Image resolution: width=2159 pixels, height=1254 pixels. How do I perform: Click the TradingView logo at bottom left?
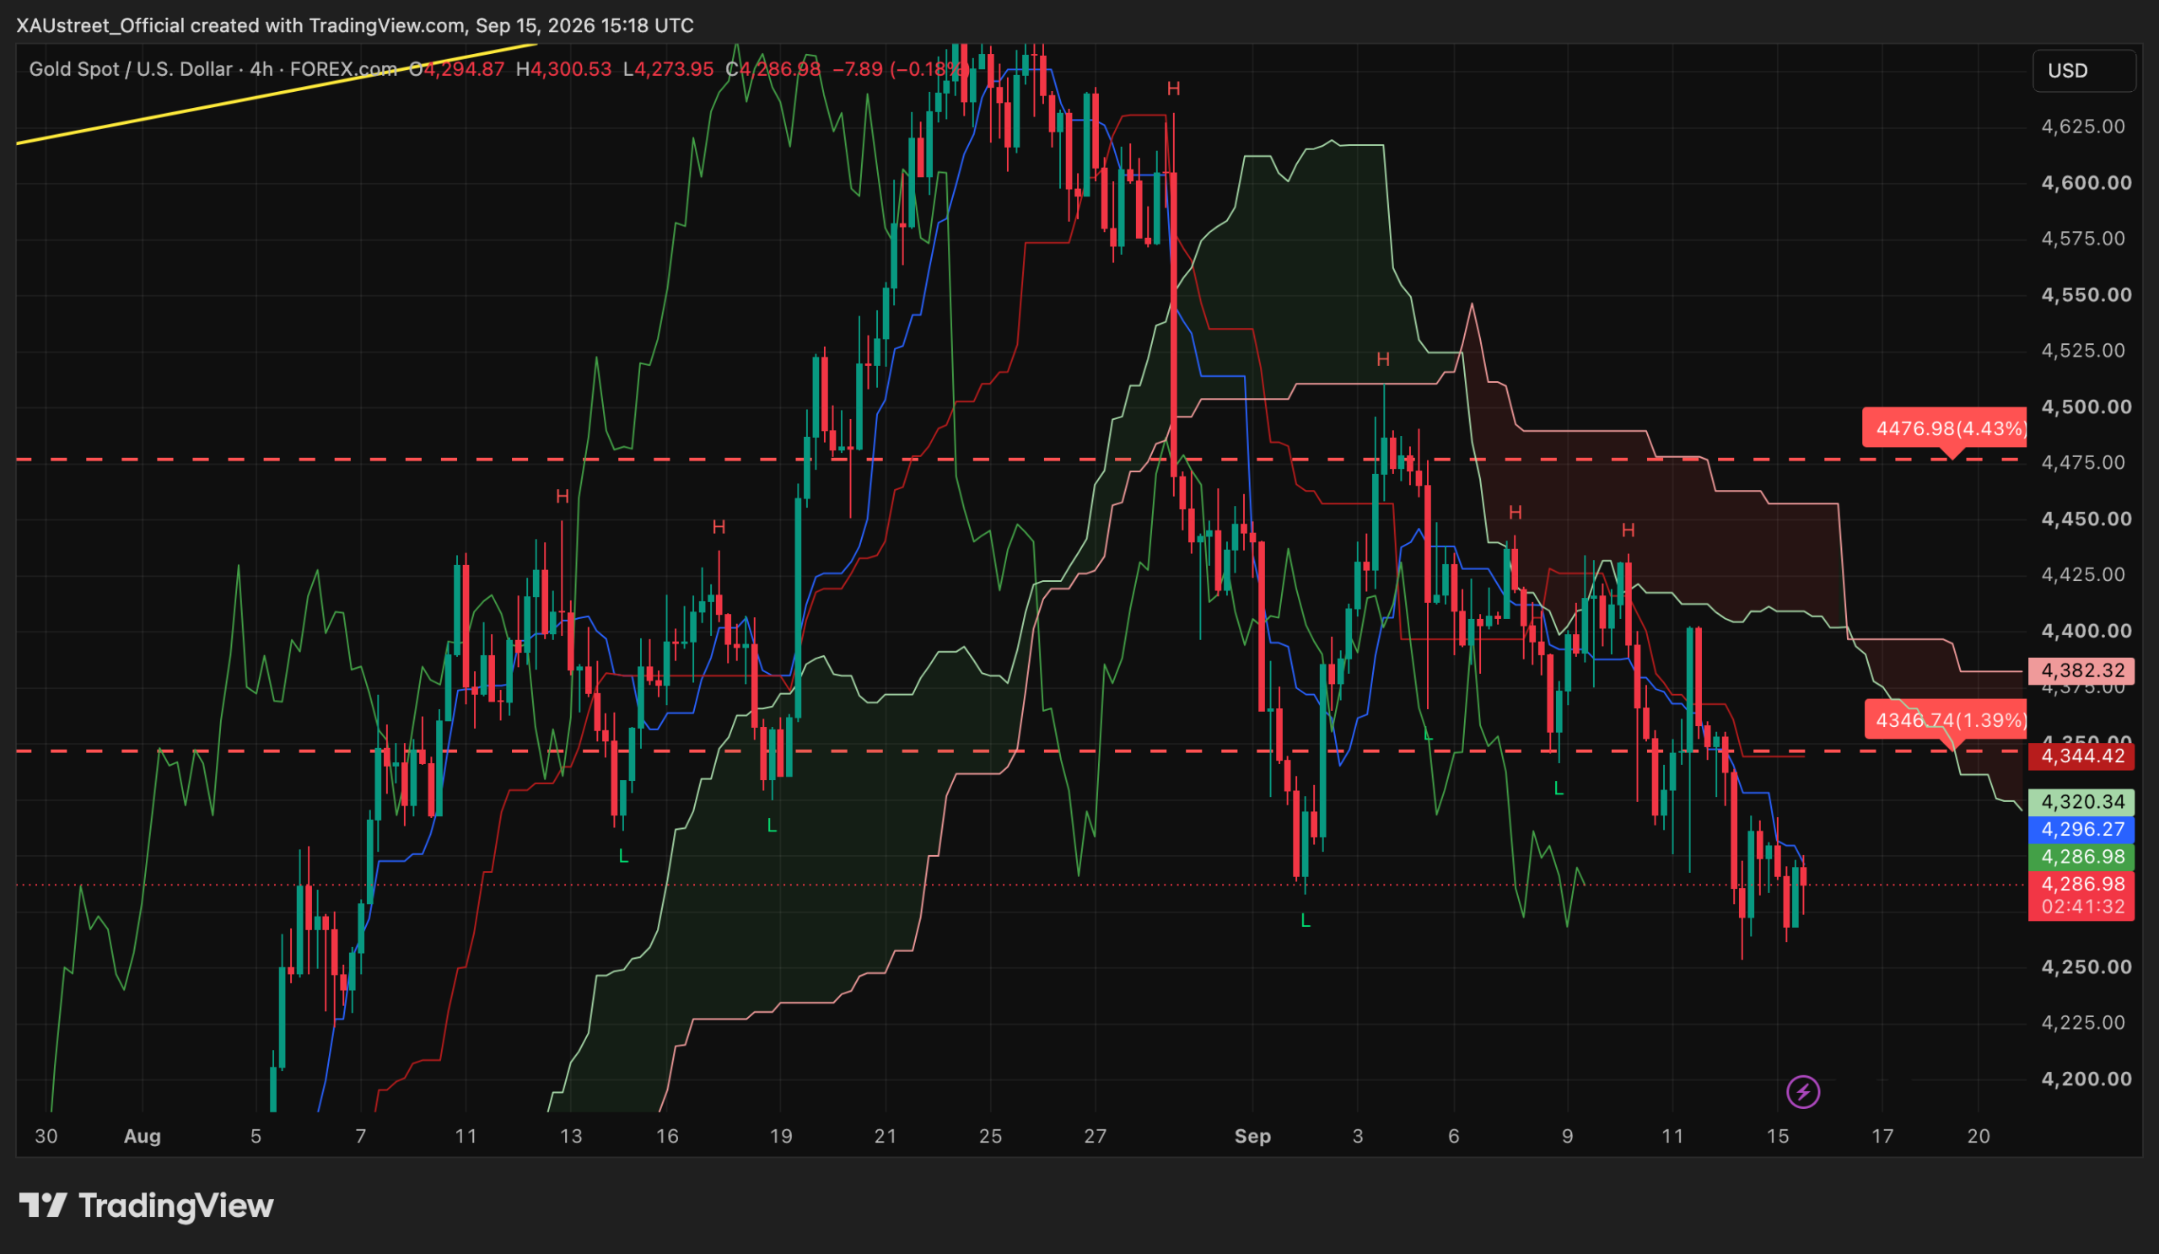coord(147,1205)
